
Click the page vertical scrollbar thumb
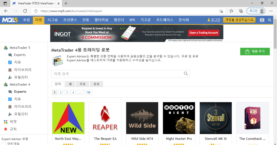click(x=275, y=33)
